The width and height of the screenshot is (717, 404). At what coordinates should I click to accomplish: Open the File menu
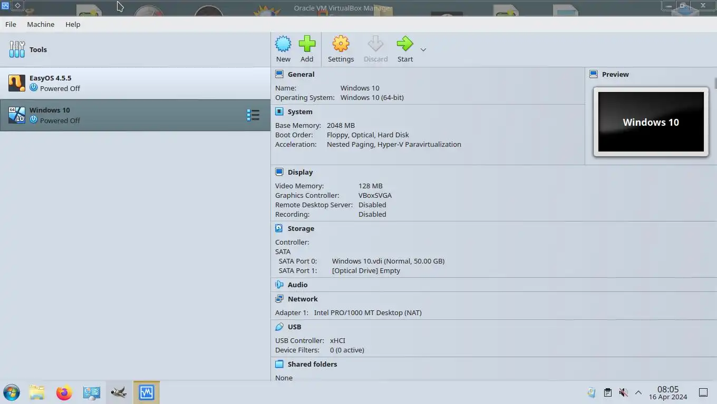[11, 24]
